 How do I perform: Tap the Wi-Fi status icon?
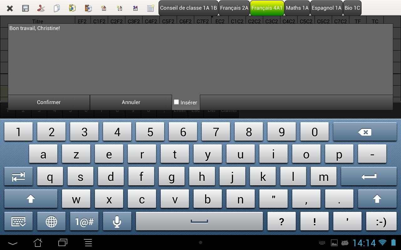coord(383,242)
